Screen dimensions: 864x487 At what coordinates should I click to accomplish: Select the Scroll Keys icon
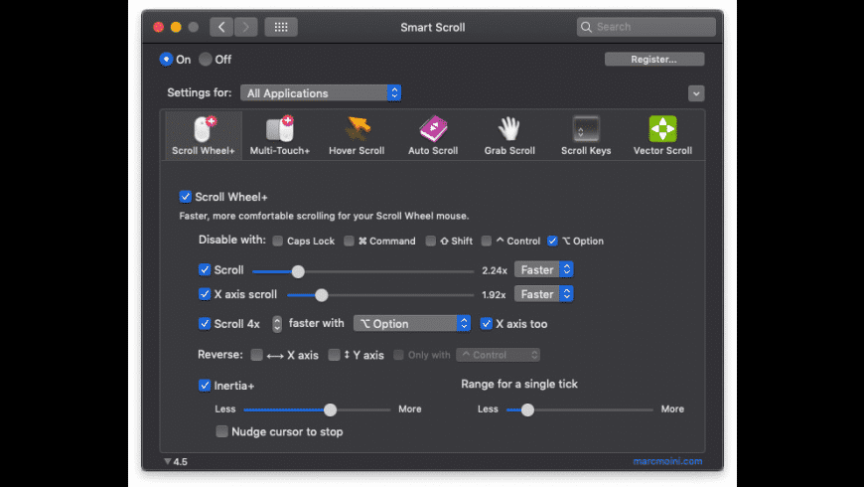[x=586, y=129]
